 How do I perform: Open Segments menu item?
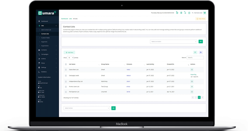tap(44, 42)
